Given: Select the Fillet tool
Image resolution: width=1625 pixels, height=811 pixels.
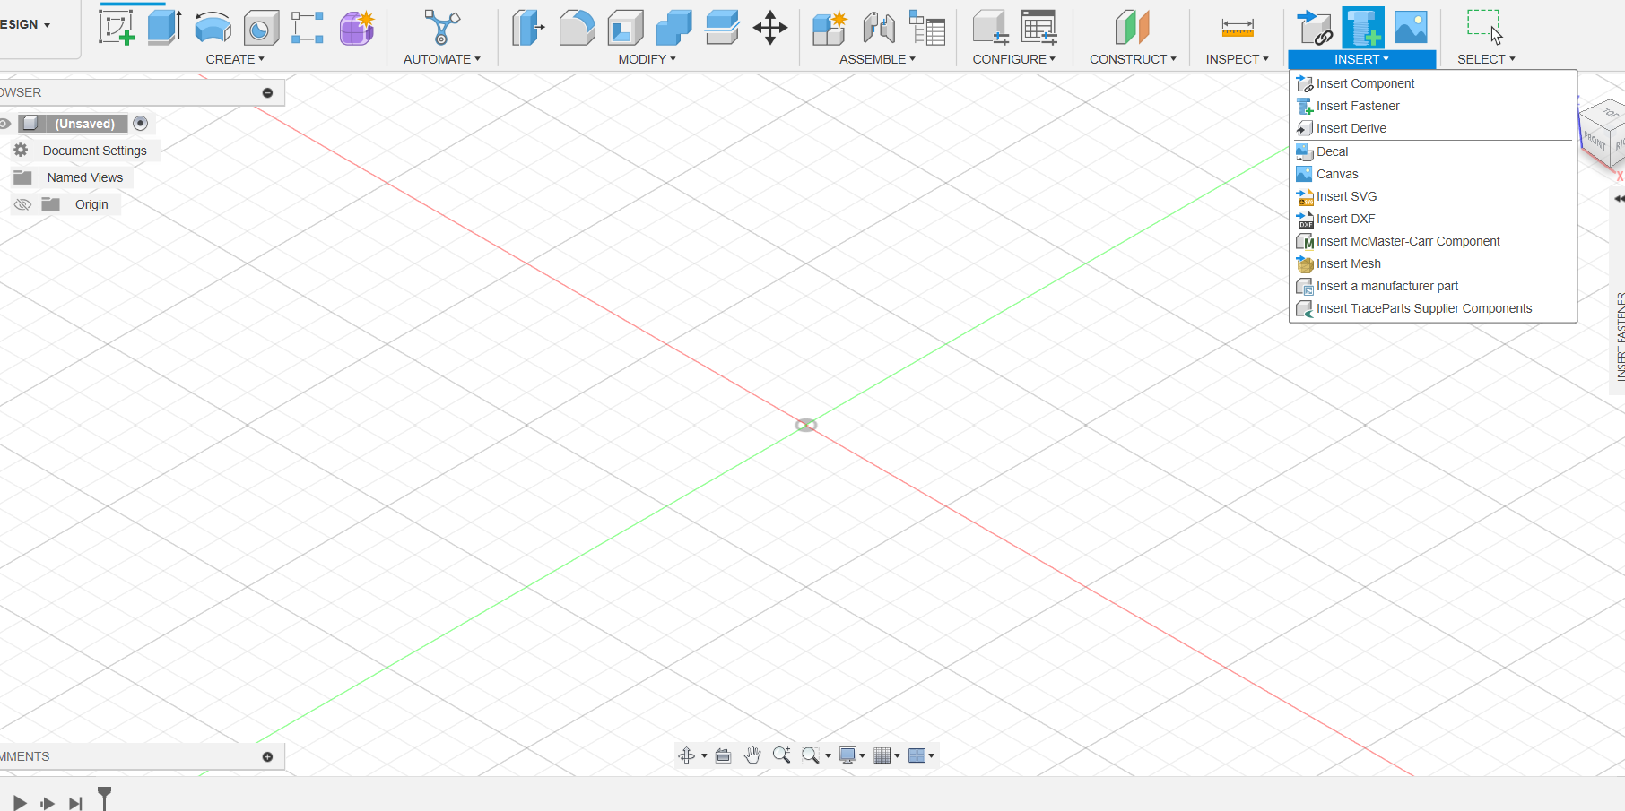Looking at the screenshot, I should pos(577,28).
